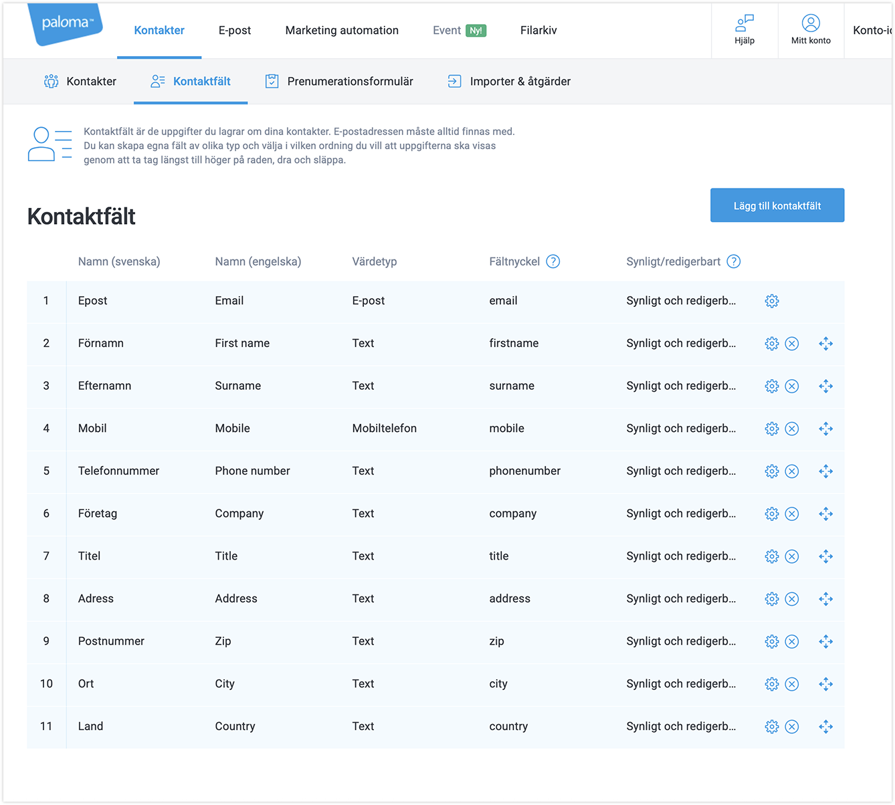Click the move handle on Efternamn row
This screenshot has width=895, height=805.
coord(825,386)
